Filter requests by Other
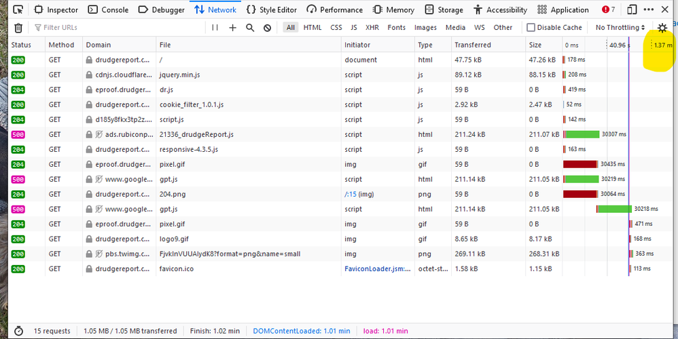678x339 pixels. (x=503, y=28)
